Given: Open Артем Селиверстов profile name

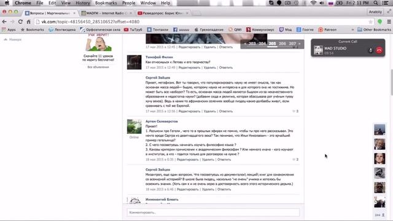Looking at the screenshot, I should (x=161, y=122).
